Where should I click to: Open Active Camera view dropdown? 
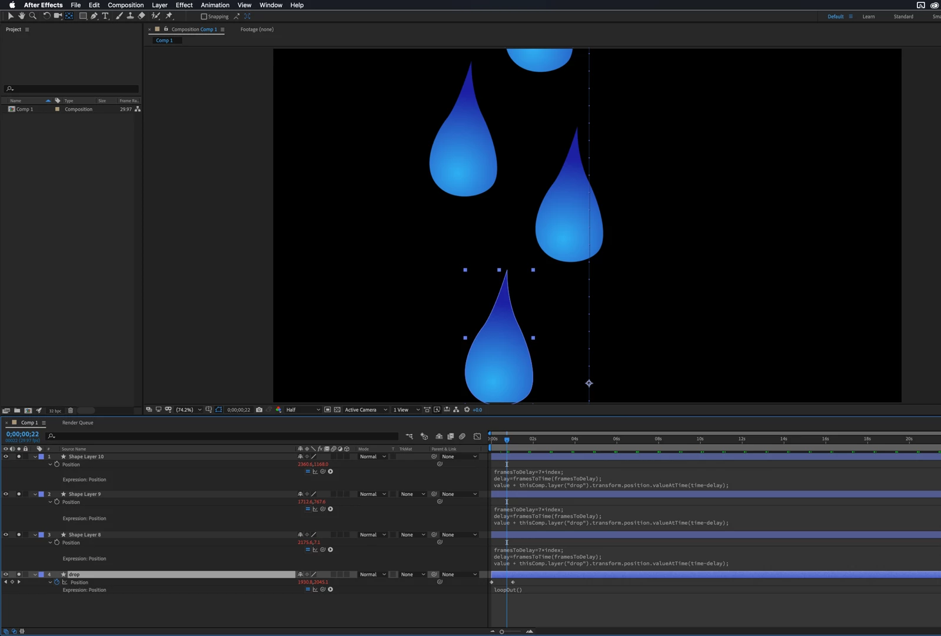coord(366,410)
